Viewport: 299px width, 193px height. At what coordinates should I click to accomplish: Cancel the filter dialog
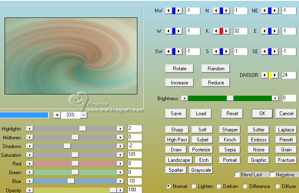click(x=286, y=114)
